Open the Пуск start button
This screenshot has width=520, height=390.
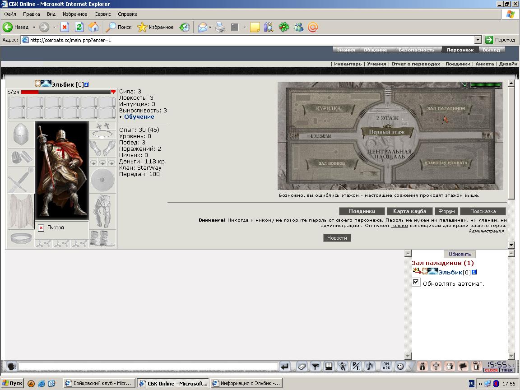(13, 383)
